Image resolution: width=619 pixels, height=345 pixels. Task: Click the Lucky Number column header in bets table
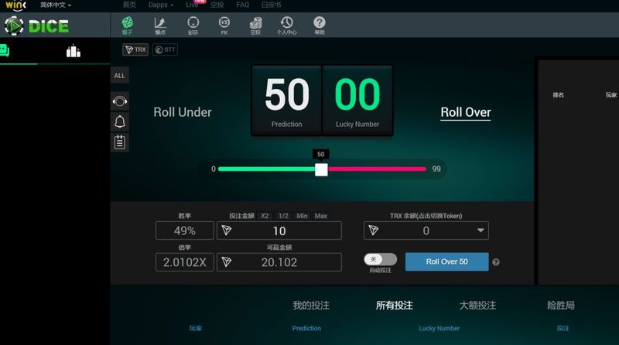coord(439,328)
